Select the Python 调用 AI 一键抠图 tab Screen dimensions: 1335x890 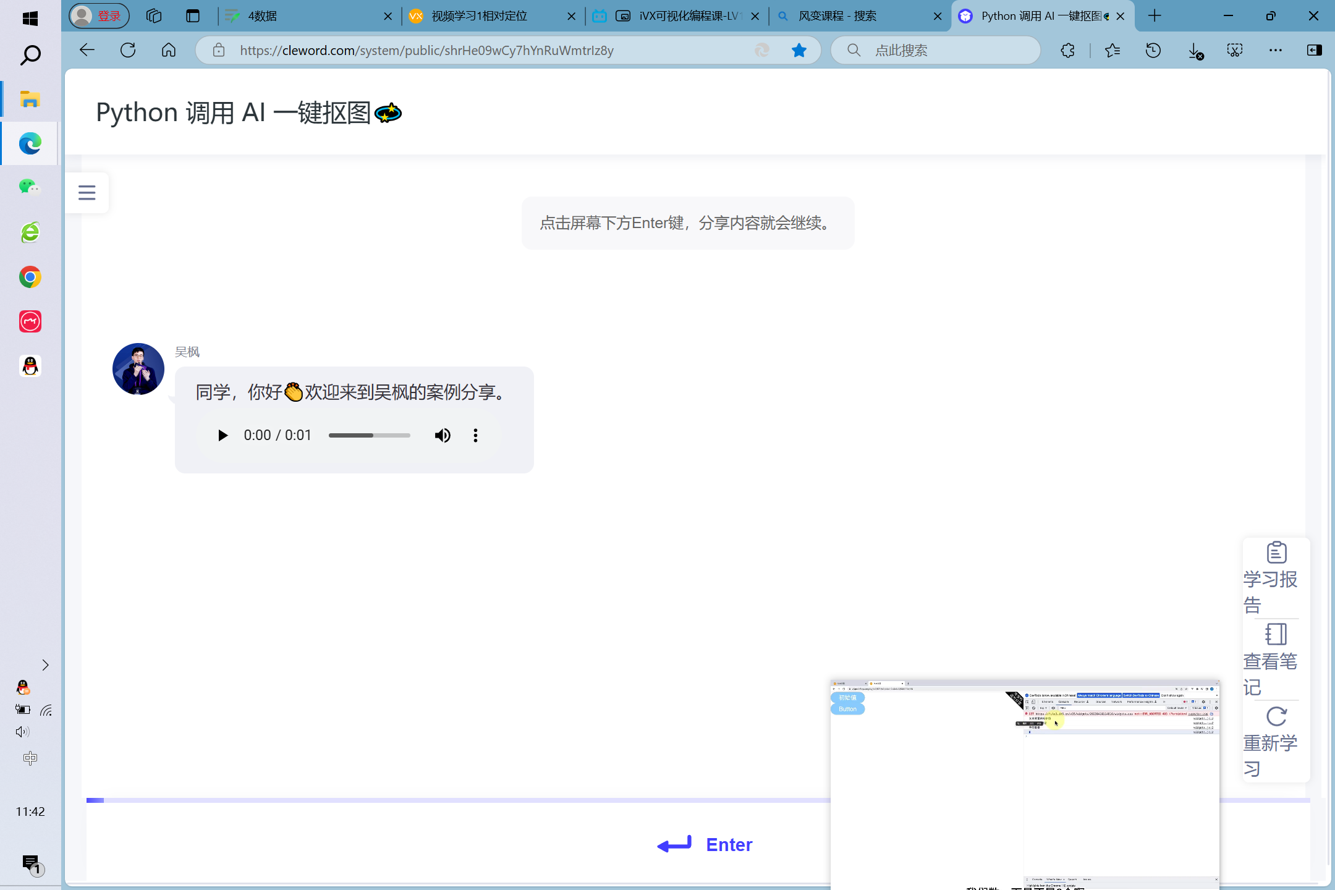tap(1041, 16)
